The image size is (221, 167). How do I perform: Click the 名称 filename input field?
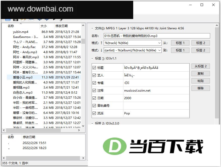157,36
